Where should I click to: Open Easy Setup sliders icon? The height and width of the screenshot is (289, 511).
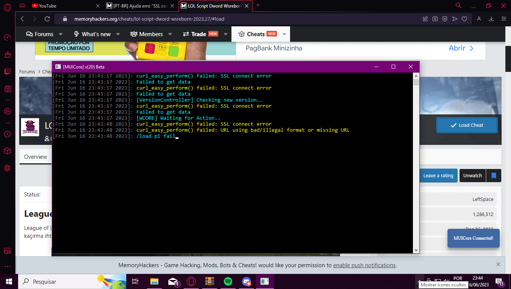tap(503, 19)
